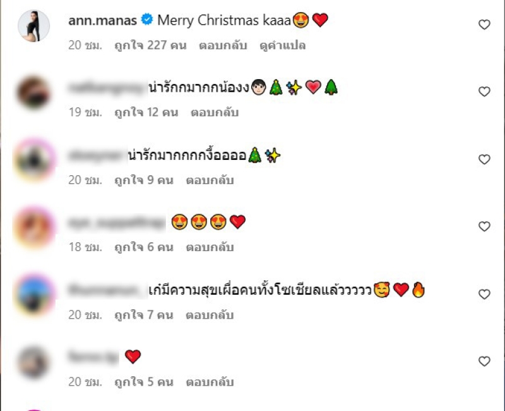
Task: View 9 likes on น่ารักมากกกกงื้ออออ comment
Action: [x=144, y=180]
